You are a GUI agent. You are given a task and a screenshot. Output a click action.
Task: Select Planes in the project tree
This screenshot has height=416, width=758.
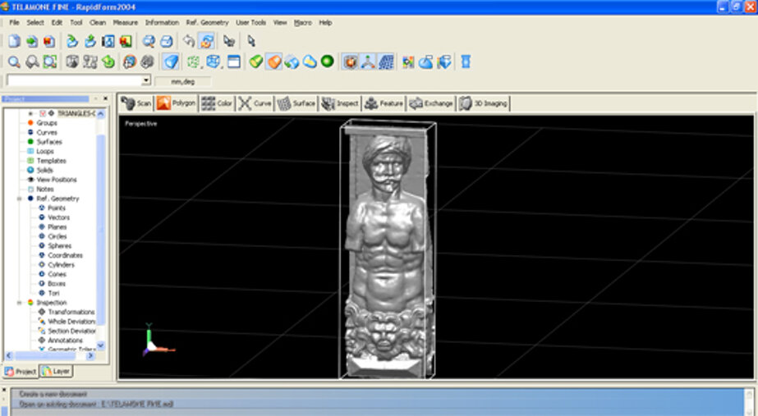[x=58, y=227]
